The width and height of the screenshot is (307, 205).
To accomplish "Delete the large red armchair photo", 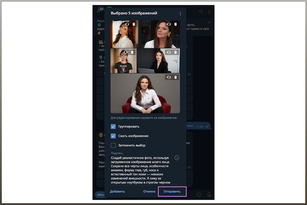I will pyautogui.click(x=176, y=77).
